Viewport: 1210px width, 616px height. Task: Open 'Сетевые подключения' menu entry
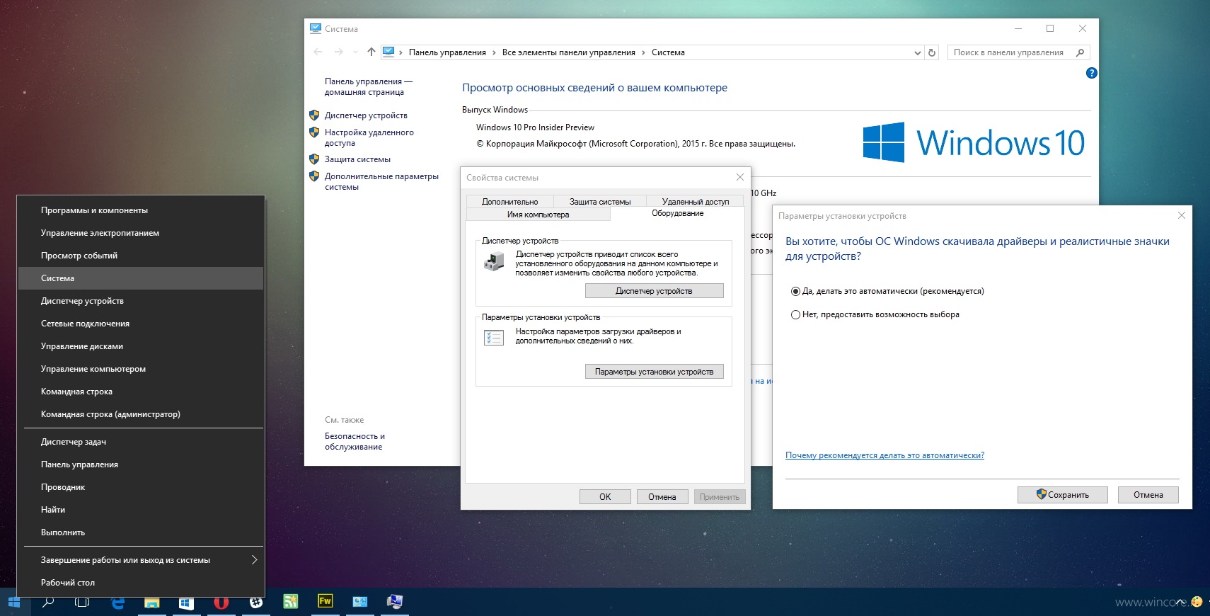pos(141,324)
